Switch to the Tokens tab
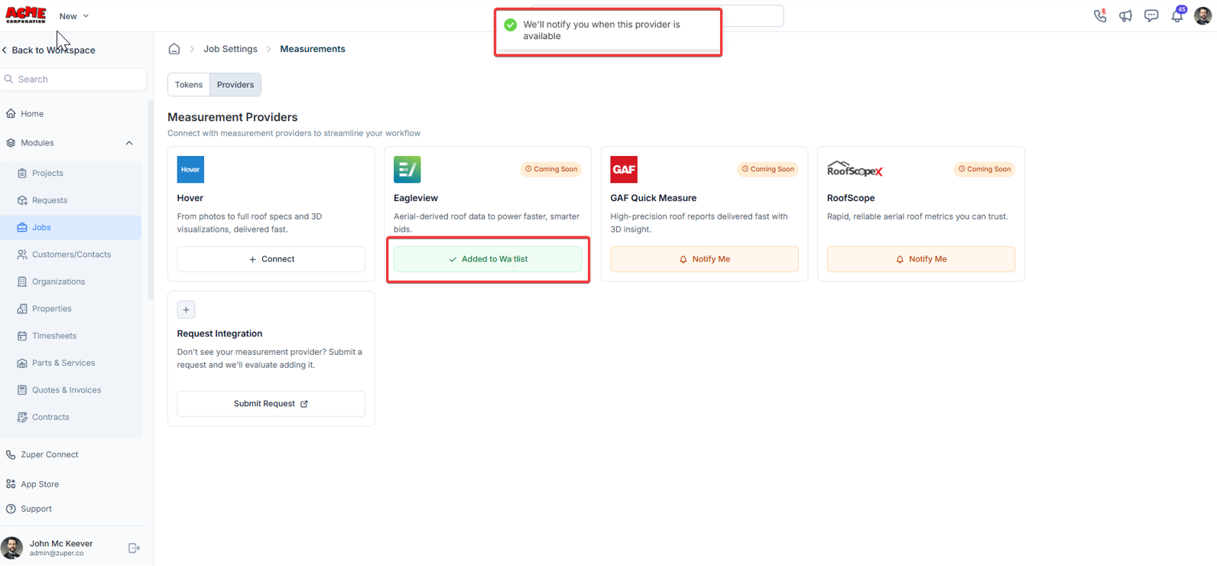The width and height of the screenshot is (1217, 566). pyautogui.click(x=189, y=85)
